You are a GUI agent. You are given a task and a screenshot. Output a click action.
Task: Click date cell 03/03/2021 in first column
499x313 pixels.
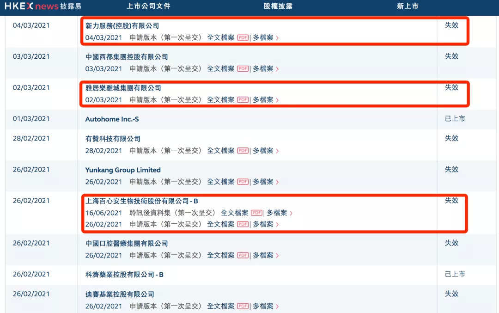[x=31, y=57]
